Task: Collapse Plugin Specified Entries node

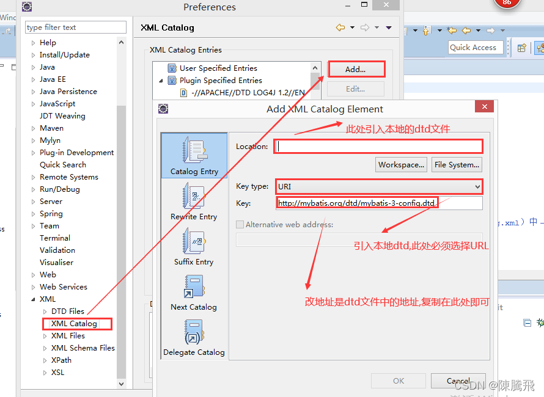Action: [x=161, y=81]
